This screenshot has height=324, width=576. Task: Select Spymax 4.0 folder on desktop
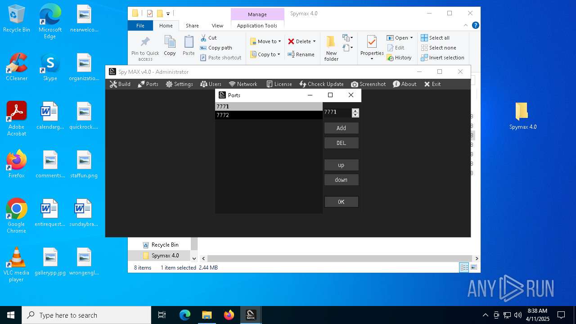[x=523, y=116]
